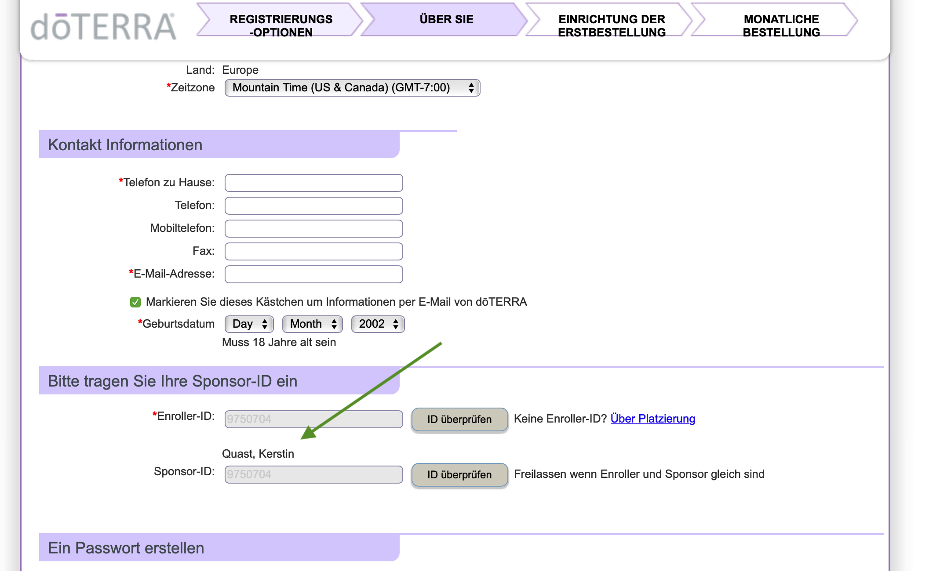The width and height of the screenshot is (940, 571).
Task: Click the Fax input field
Action: point(313,251)
